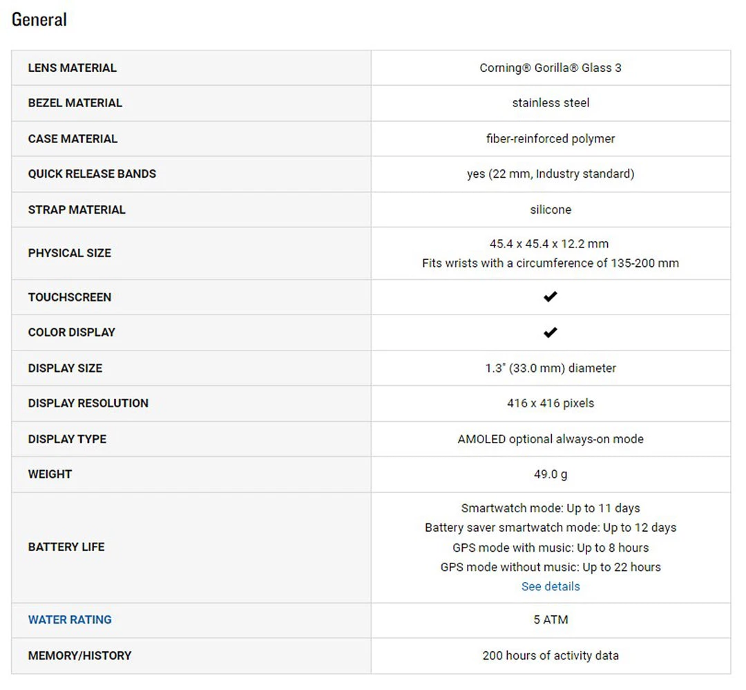This screenshot has height=690, width=746.
Task: Open the Water Rating link
Action: coord(70,619)
